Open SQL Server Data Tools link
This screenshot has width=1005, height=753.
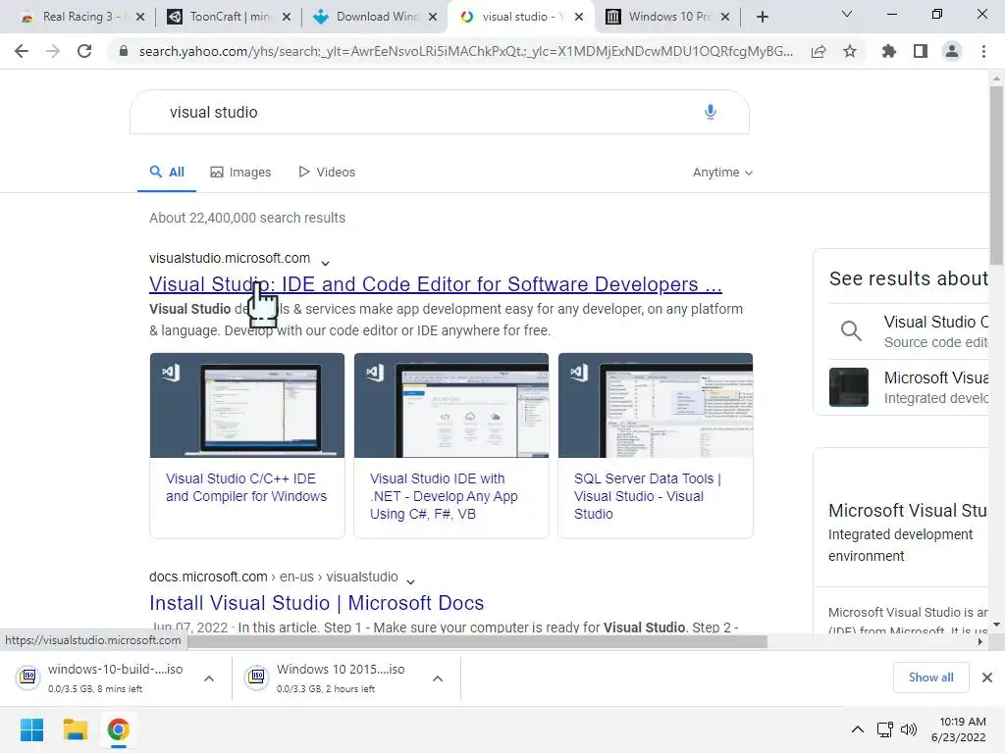(648, 496)
